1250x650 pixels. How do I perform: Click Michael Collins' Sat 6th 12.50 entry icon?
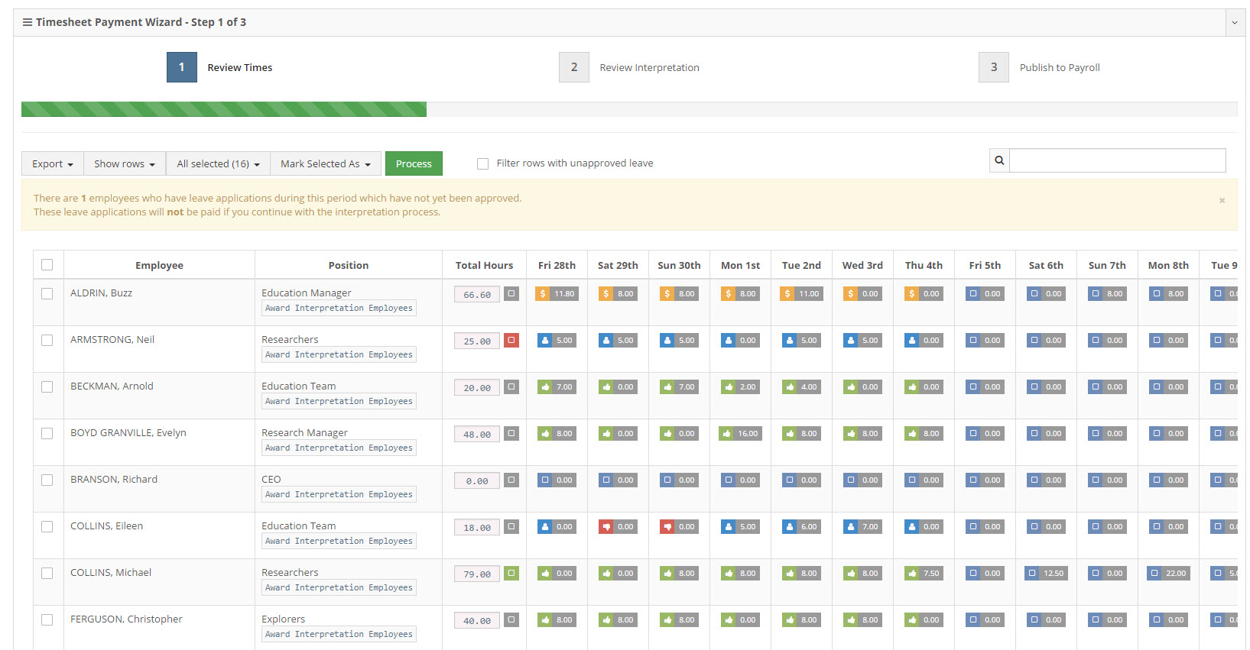[x=1032, y=573]
